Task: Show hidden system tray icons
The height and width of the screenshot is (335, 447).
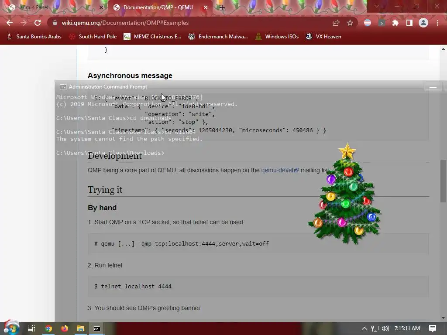Action: 364,328
